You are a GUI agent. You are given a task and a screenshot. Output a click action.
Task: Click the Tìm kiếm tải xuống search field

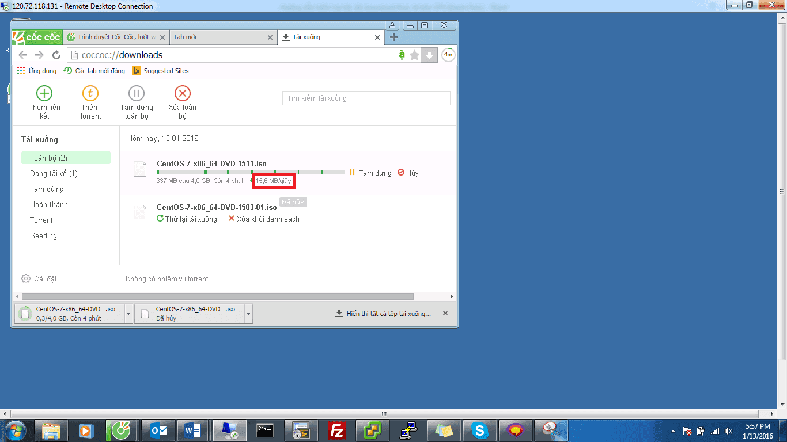pyautogui.click(x=366, y=98)
